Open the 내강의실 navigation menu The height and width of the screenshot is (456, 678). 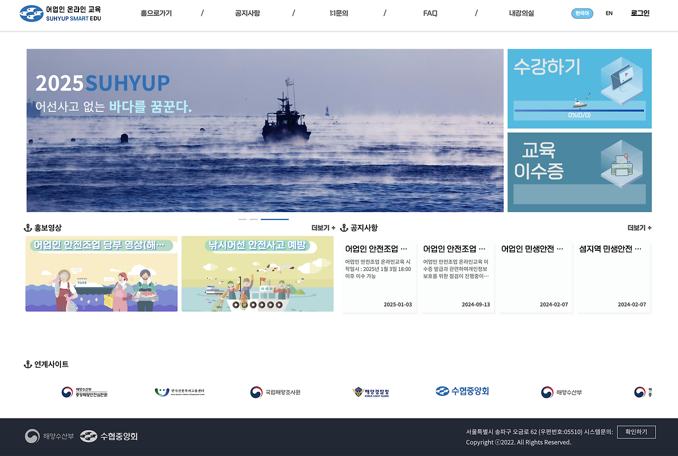point(520,13)
